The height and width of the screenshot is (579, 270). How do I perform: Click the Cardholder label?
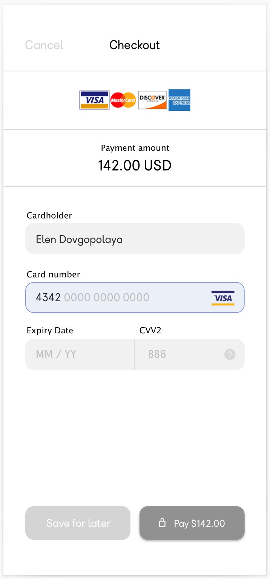coord(49,215)
